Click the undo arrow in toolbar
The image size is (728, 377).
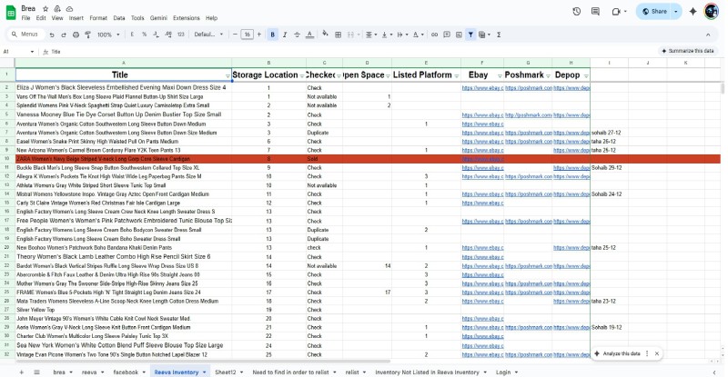pyautogui.click(x=53, y=35)
